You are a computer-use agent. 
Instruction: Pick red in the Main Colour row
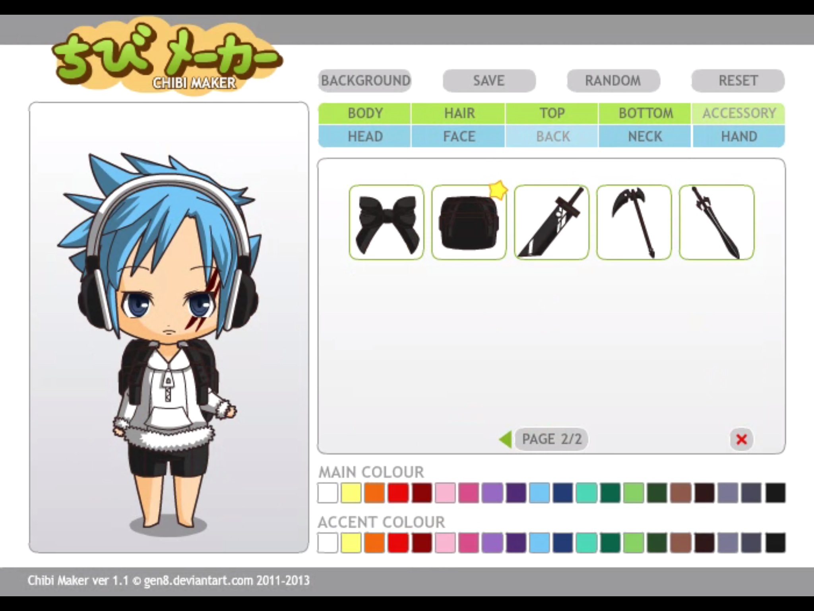398,493
